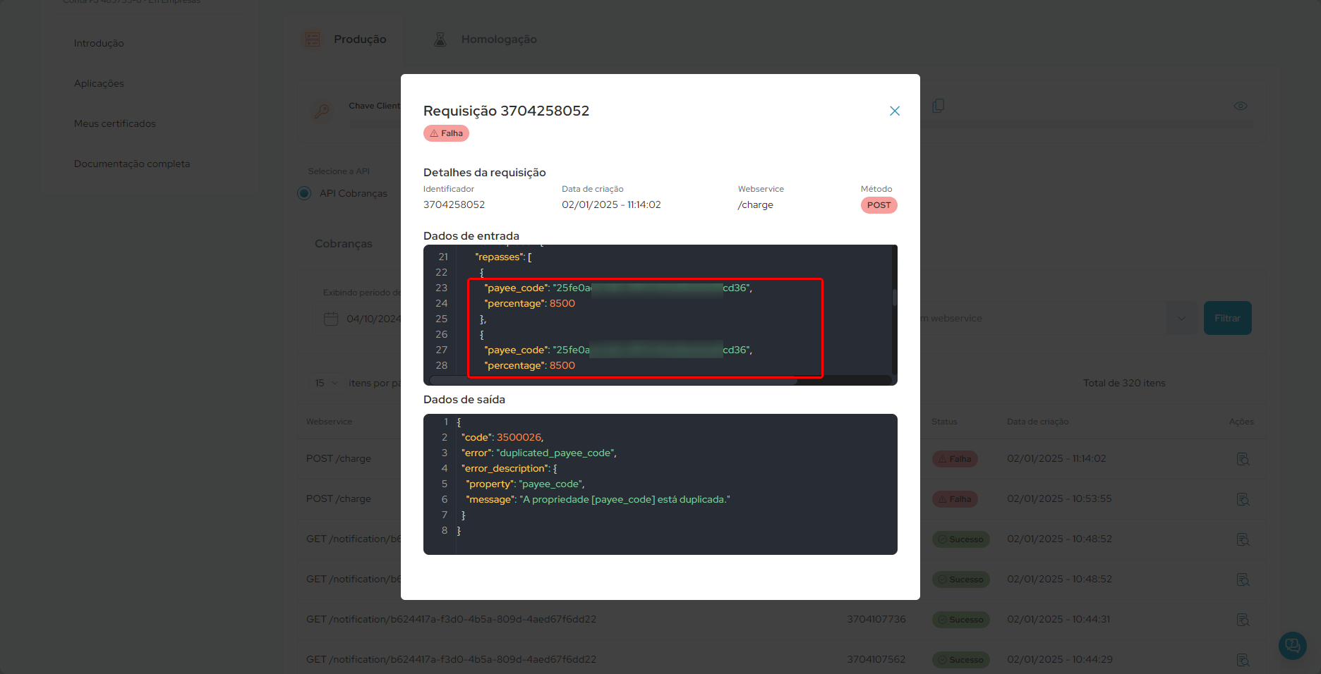Image resolution: width=1321 pixels, height=674 pixels.
Task: Click the percentage 8500 on line 24
Action: [x=562, y=303]
